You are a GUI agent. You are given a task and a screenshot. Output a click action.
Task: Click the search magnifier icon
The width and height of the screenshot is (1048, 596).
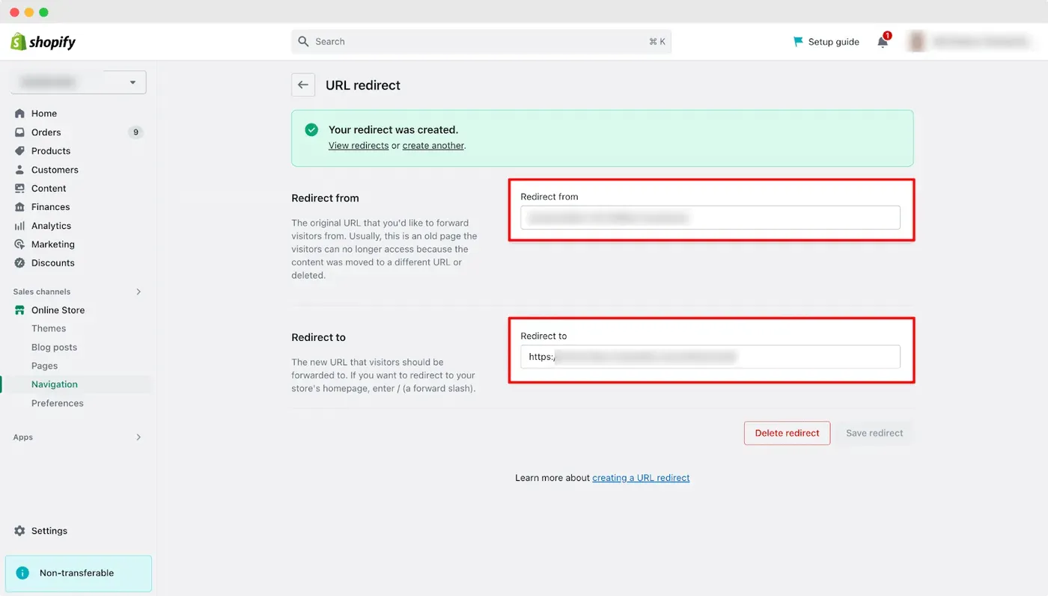click(303, 42)
